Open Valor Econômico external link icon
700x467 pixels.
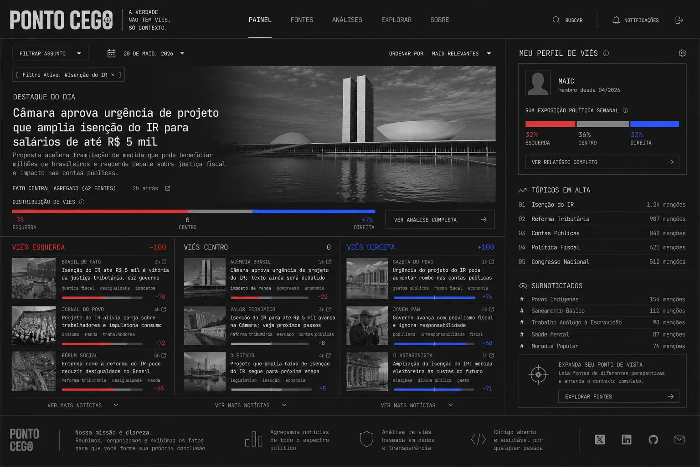329,309
